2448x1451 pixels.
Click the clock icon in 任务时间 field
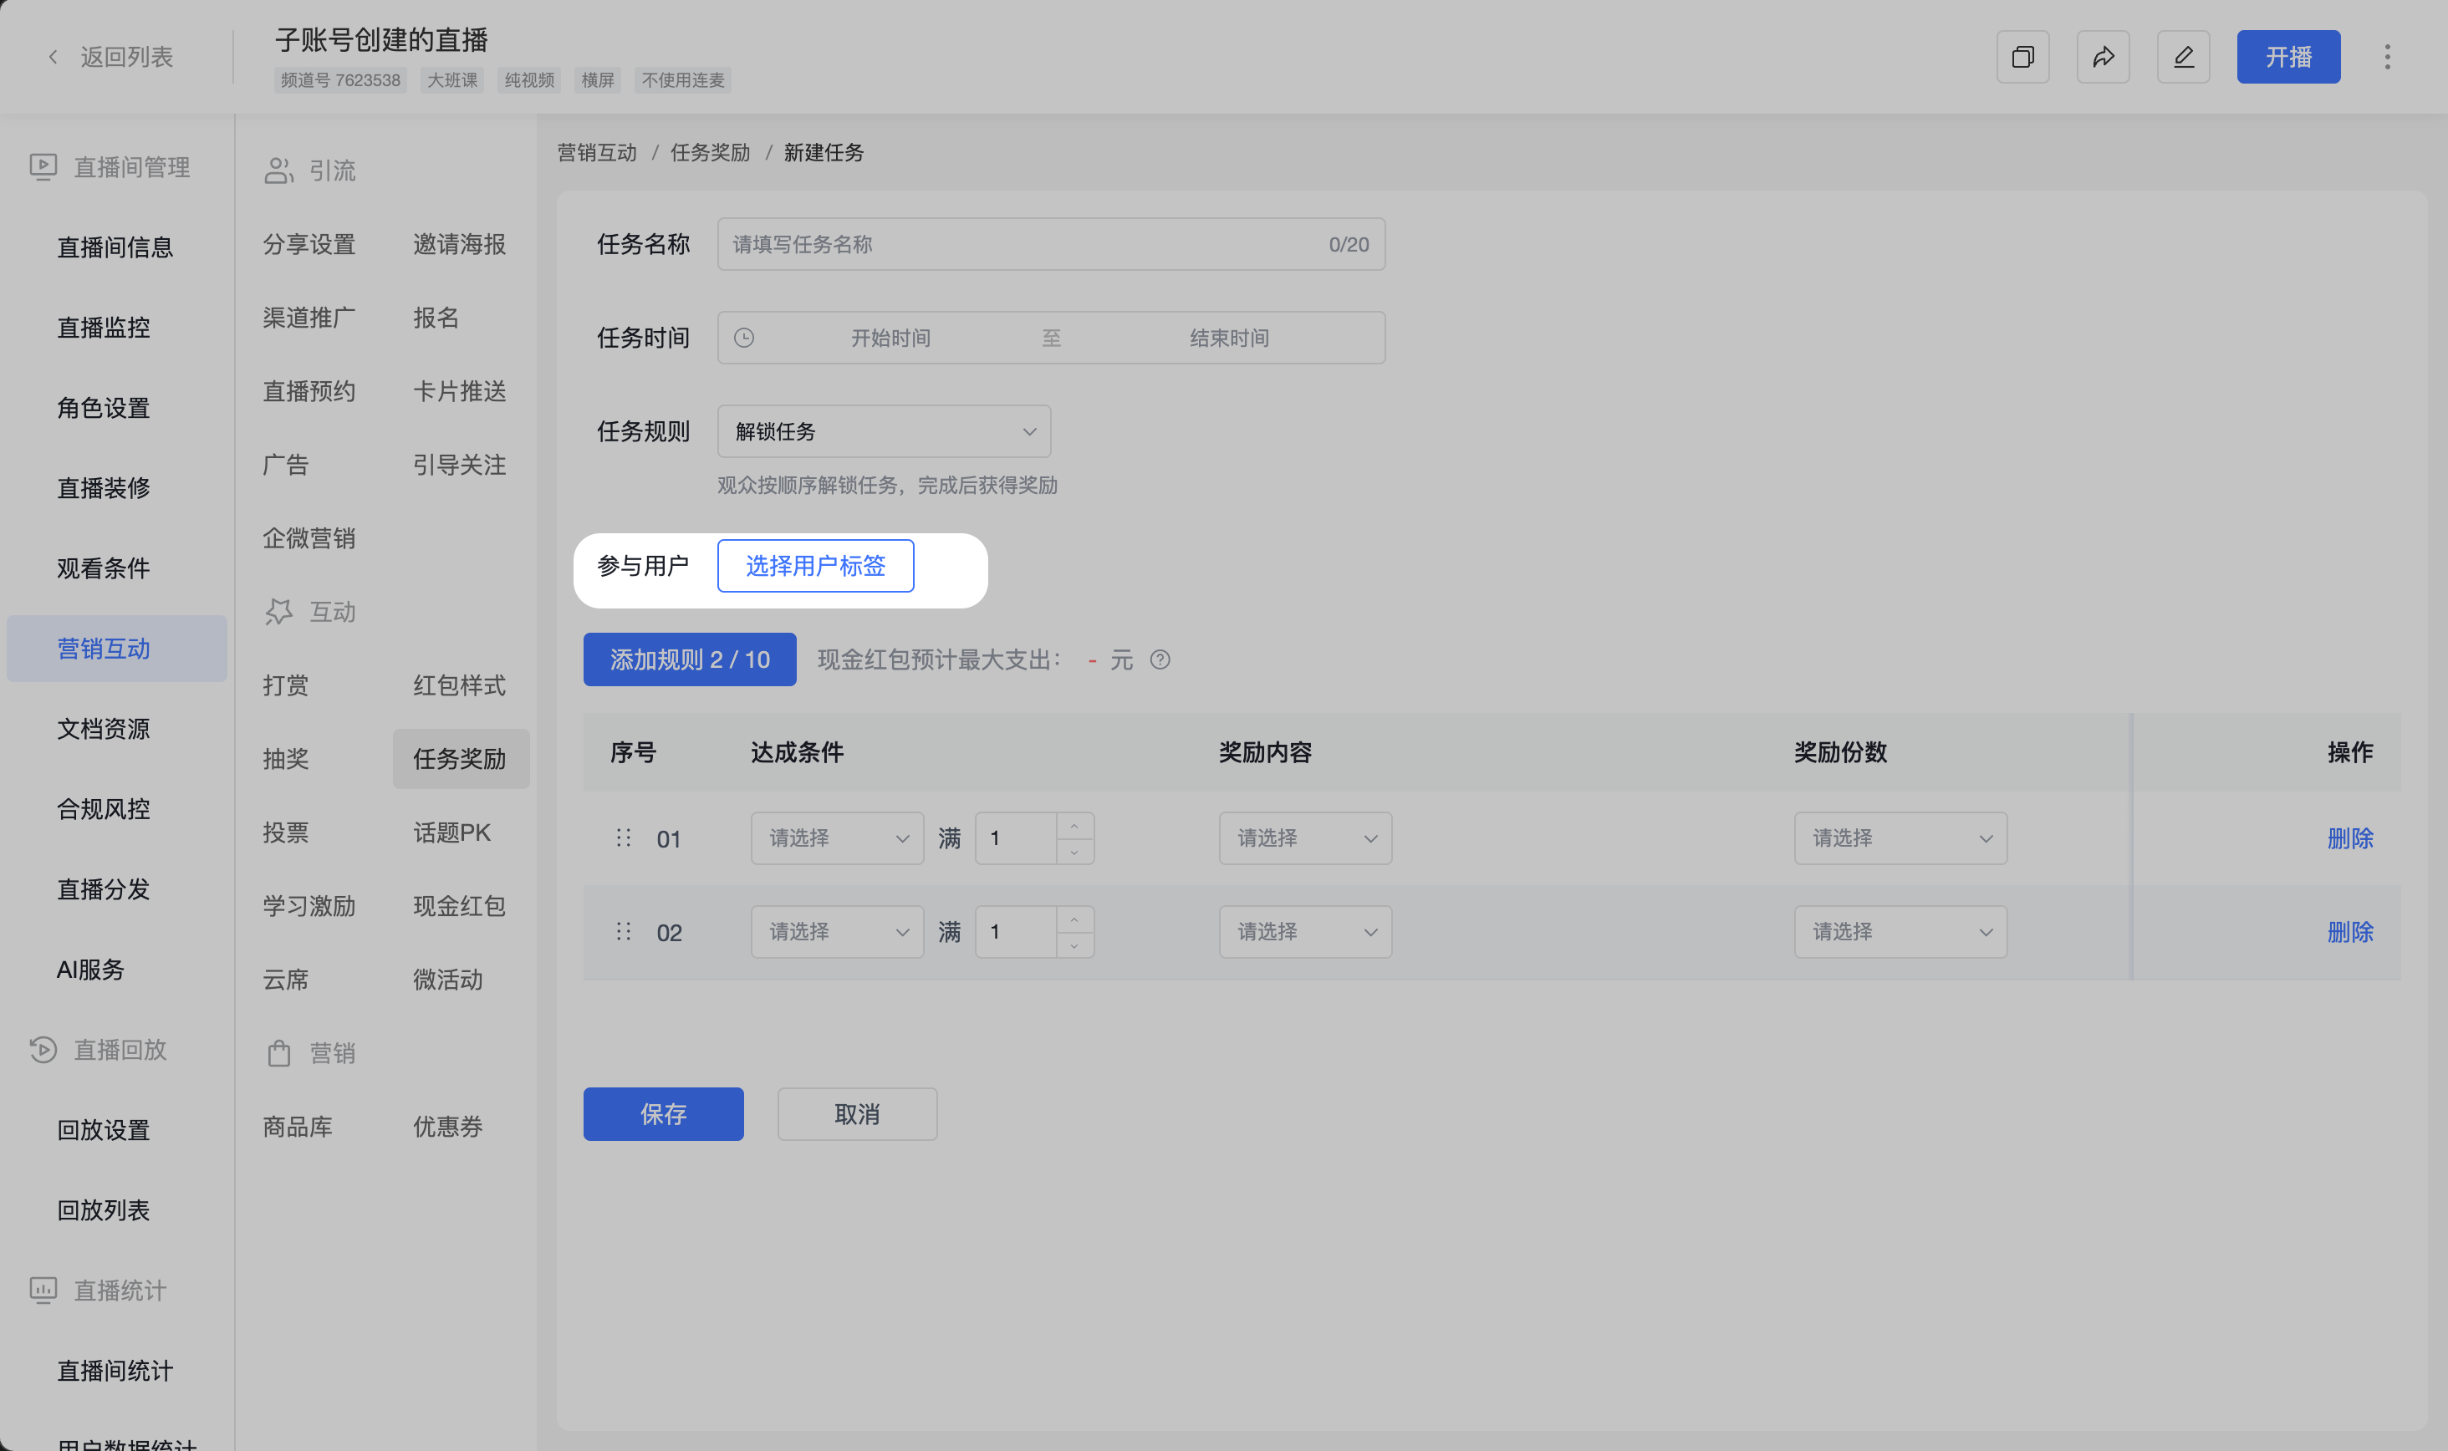pos(744,338)
